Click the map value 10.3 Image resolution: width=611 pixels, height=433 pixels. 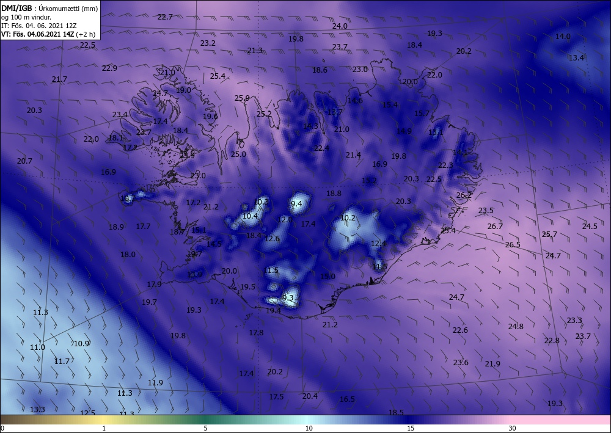[261, 202]
